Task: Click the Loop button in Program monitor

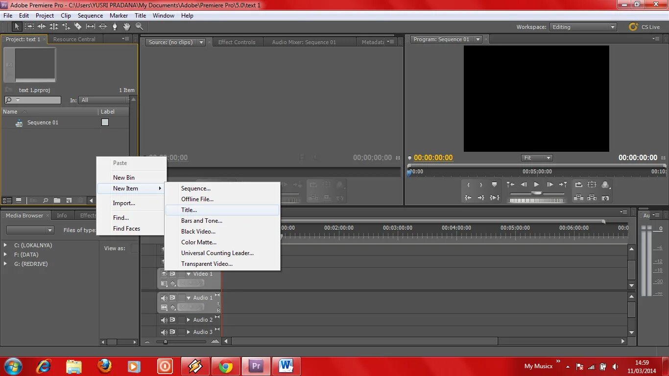Action: (x=578, y=185)
